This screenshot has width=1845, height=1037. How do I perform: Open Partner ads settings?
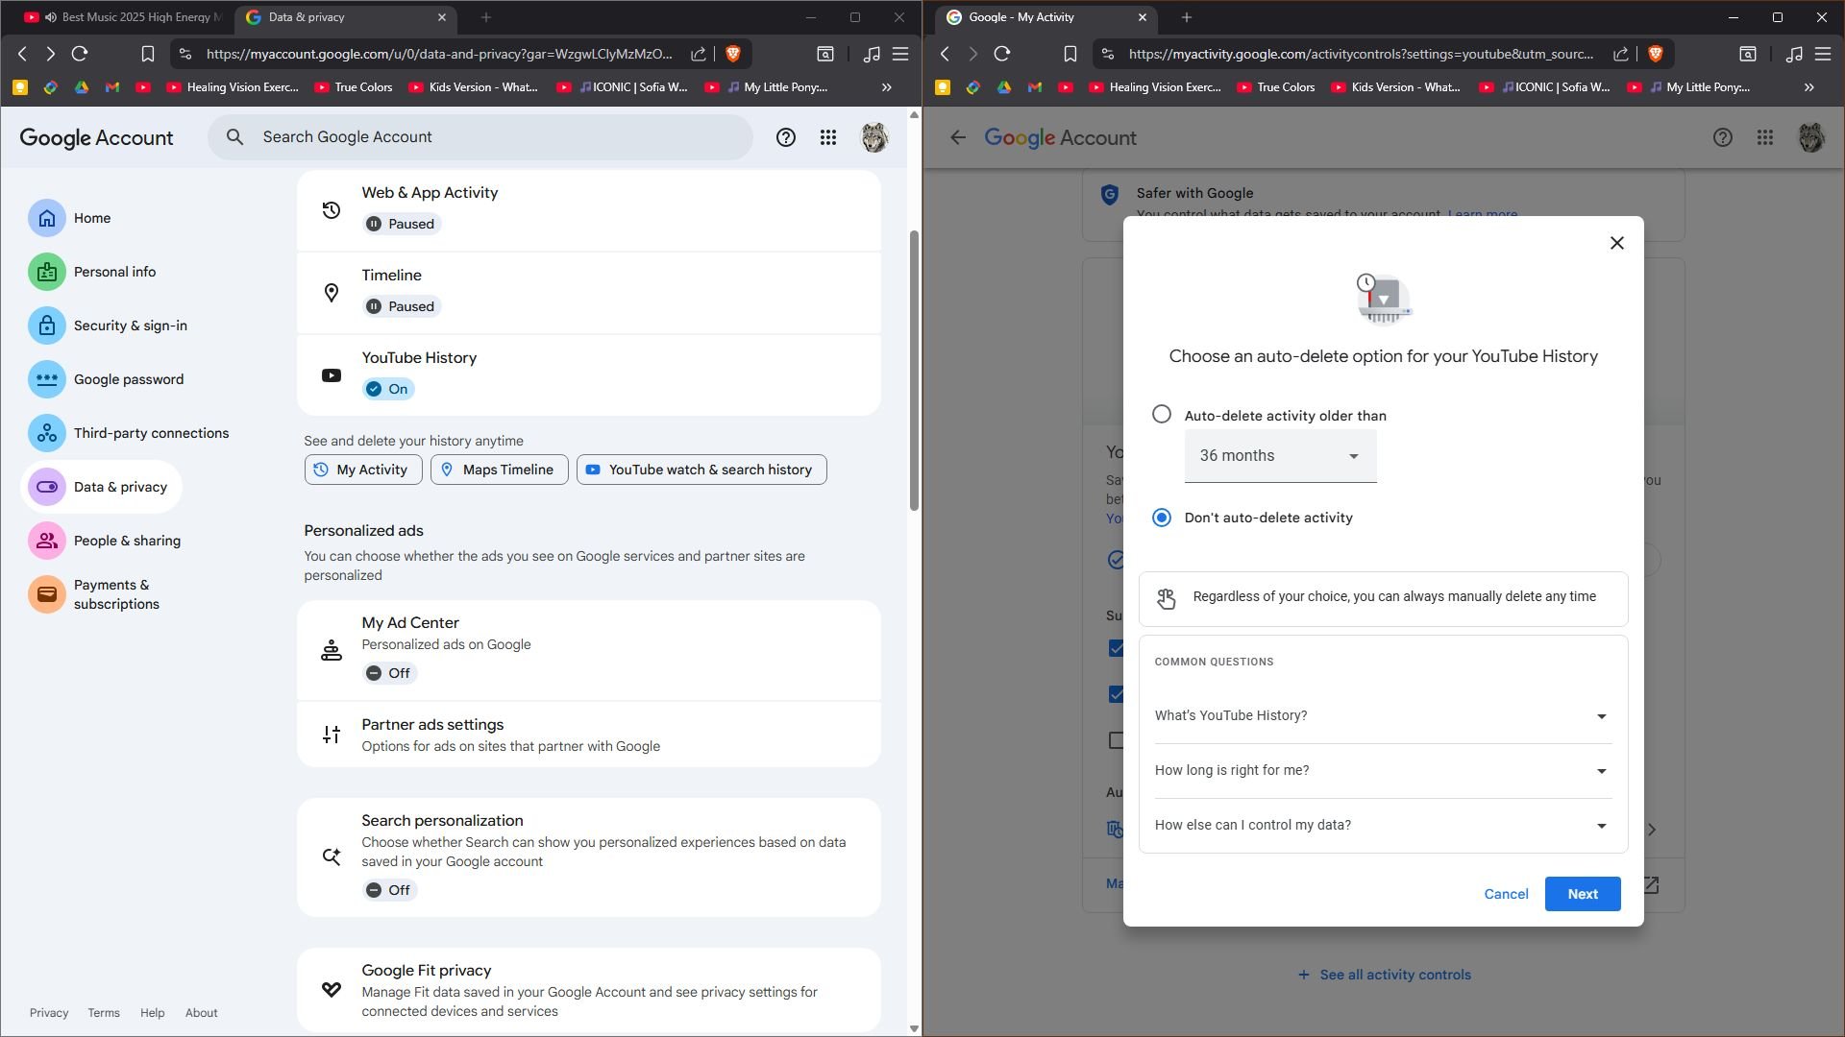pos(589,735)
